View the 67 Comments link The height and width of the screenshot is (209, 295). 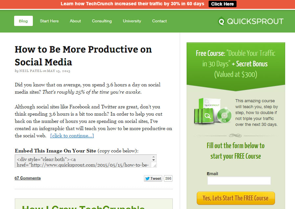[x=27, y=178]
